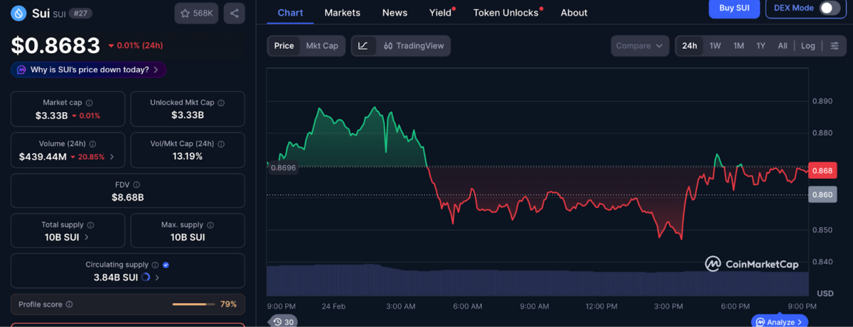Select All time range
The width and height of the screenshot is (853, 327).
point(783,45)
